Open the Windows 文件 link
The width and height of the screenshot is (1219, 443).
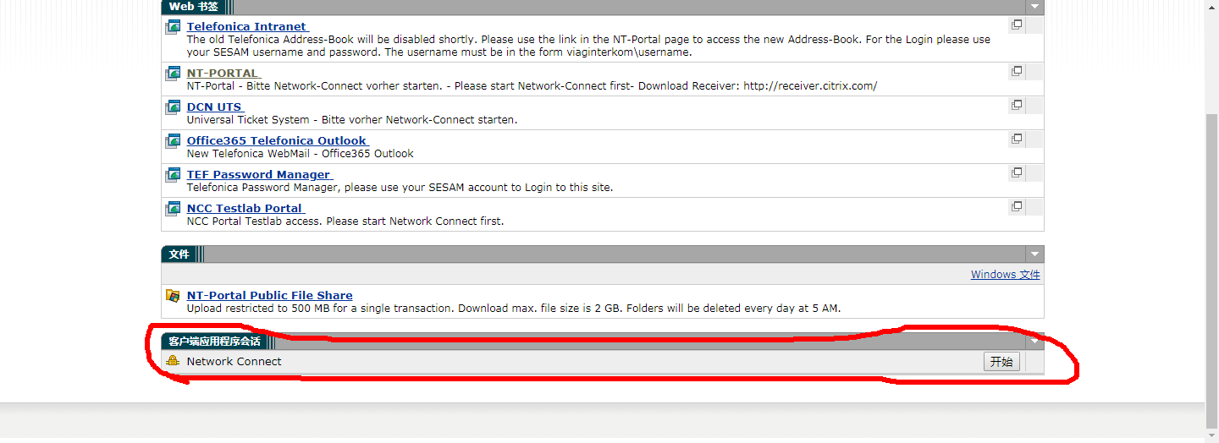point(1006,274)
